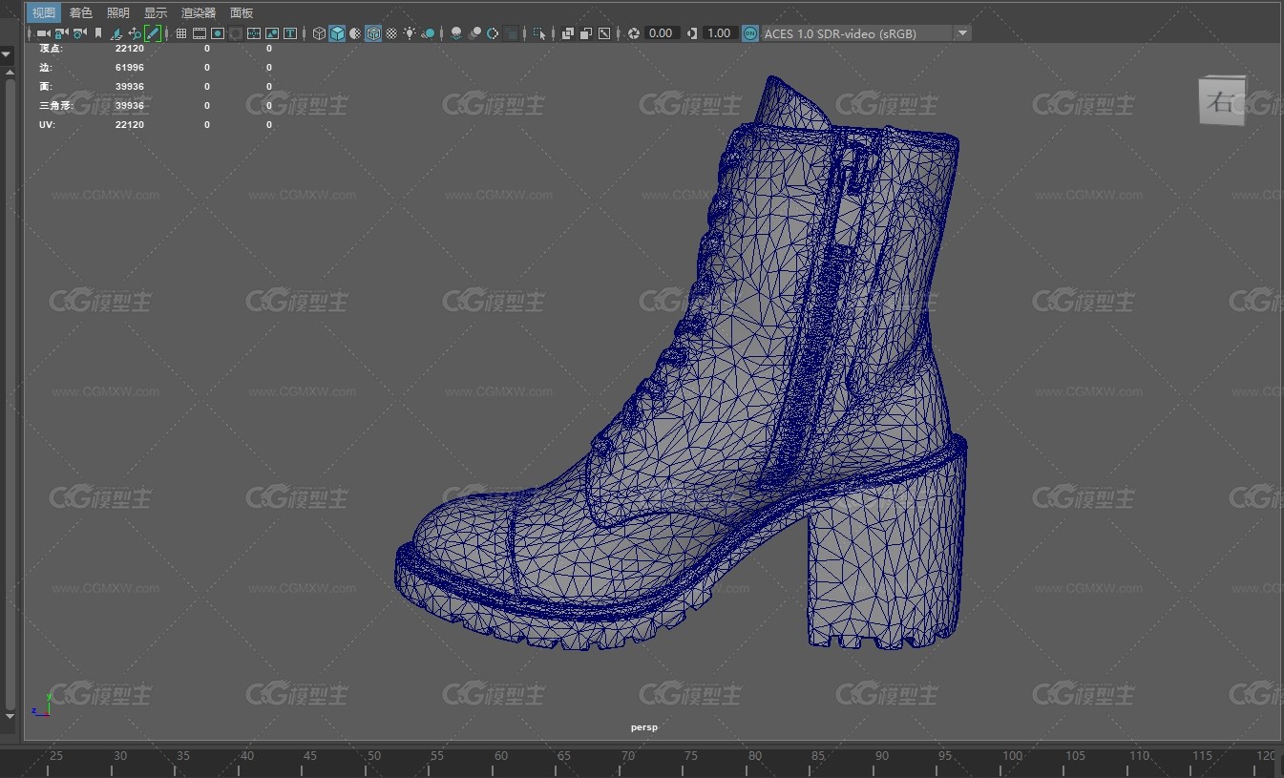Select Smooth Shade All cube icon

coord(337,33)
